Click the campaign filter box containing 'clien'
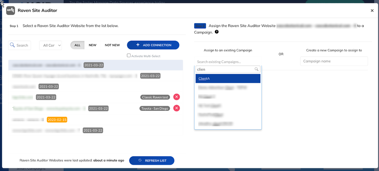This screenshot has height=171, width=379. pyautogui.click(x=228, y=69)
